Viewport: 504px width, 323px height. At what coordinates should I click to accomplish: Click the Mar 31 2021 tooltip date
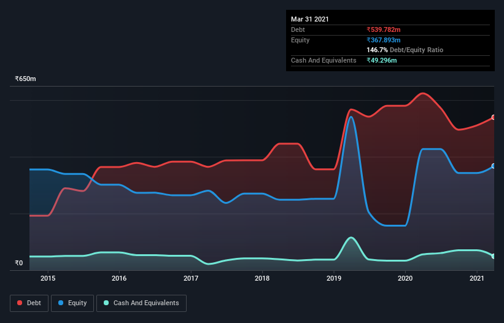pos(310,19)
